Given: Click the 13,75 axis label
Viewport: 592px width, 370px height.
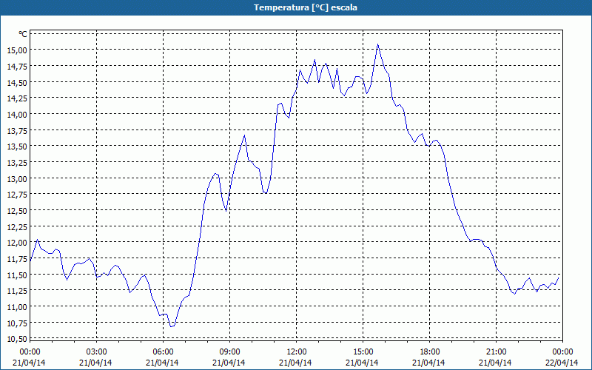Looking at the screenshot, I should click(x=16, y=131).
